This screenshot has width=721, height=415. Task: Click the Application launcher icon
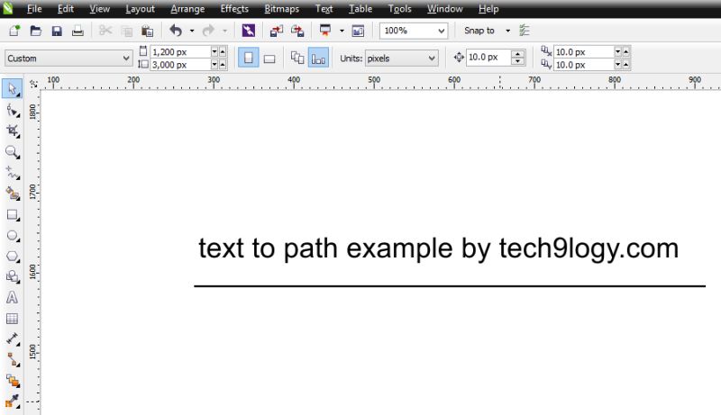325,31
